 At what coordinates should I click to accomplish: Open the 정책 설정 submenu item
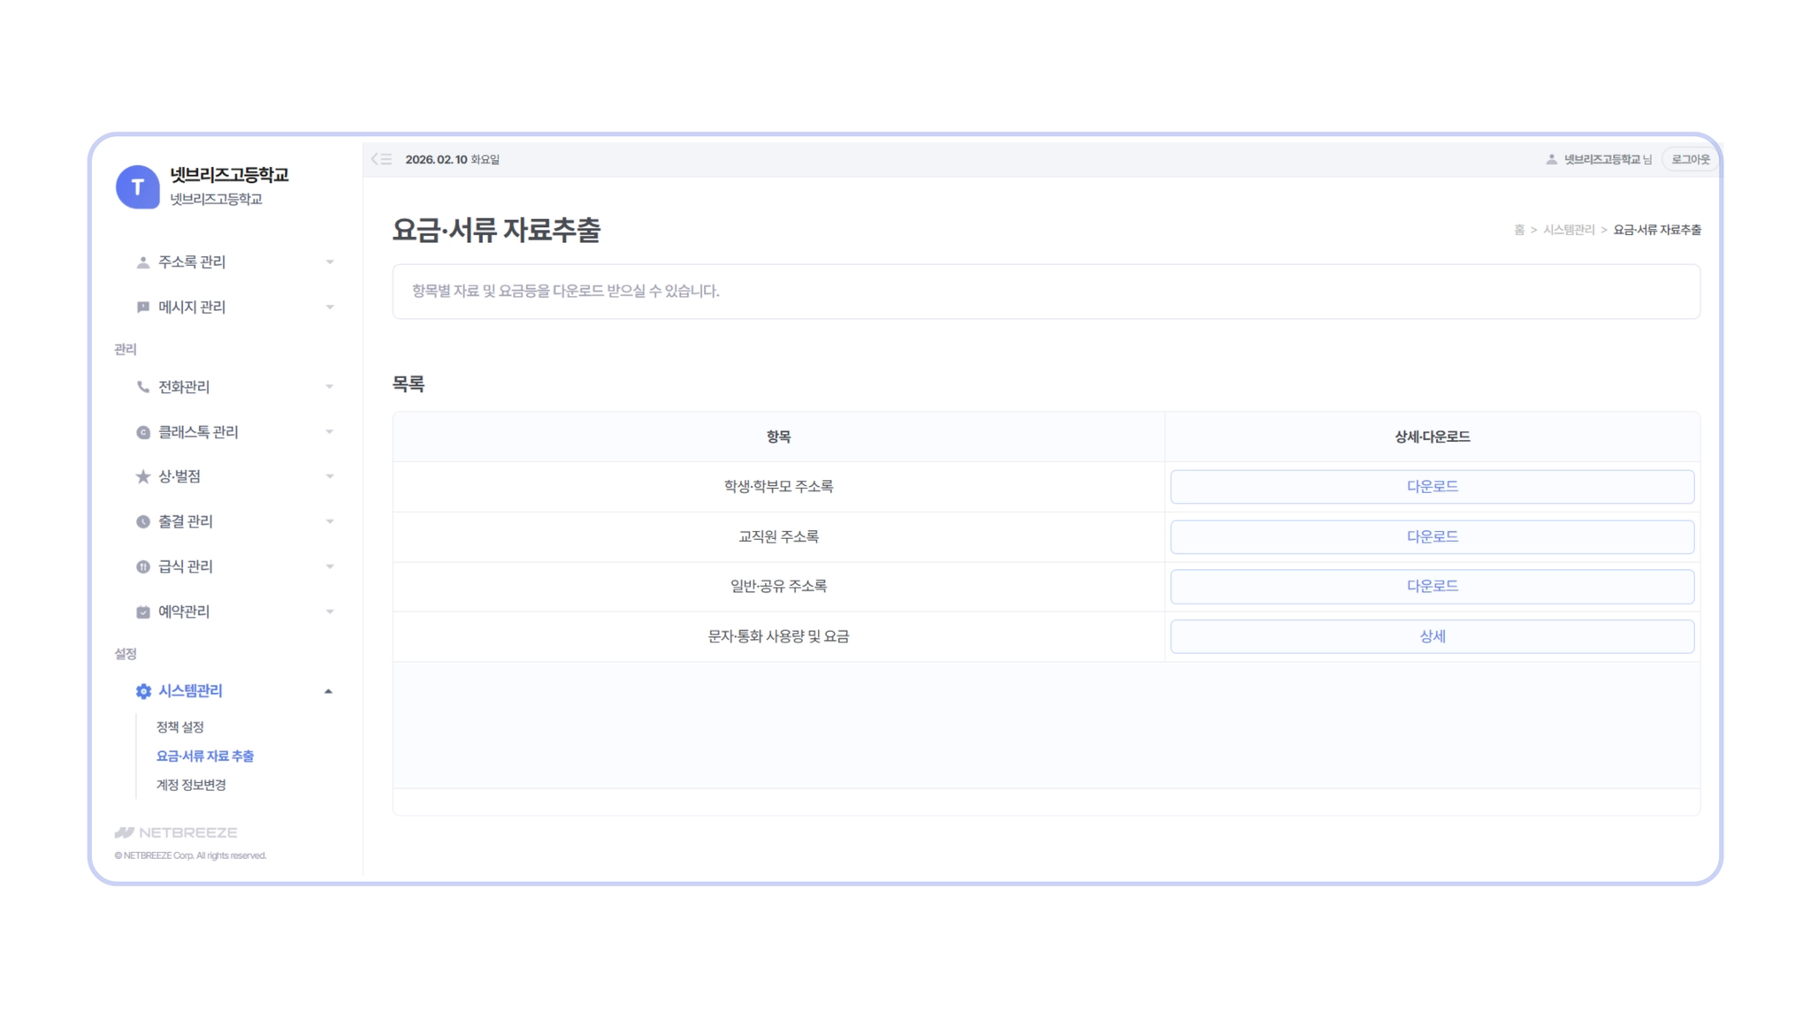tap(180, 726)
